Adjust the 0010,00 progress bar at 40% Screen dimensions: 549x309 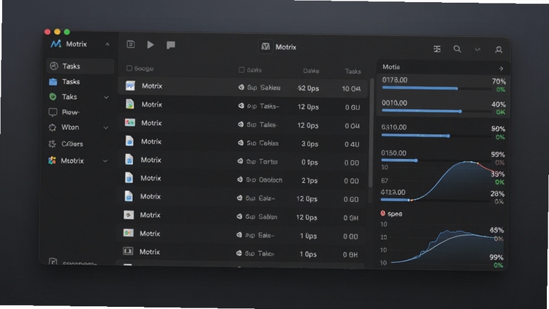(x=436, y=111)
